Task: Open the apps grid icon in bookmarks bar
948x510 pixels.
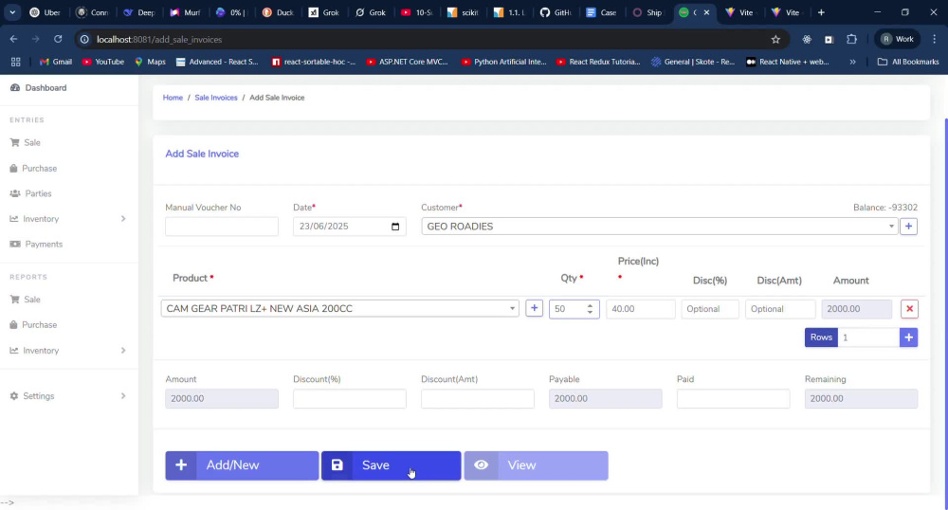Action: (16, 62)
